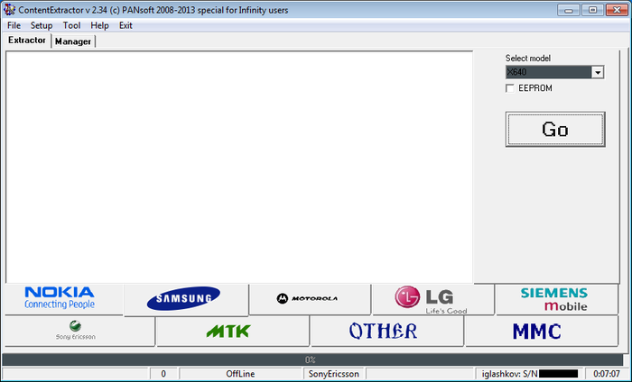Select the OTHER brands button

[x=386, y=332]
